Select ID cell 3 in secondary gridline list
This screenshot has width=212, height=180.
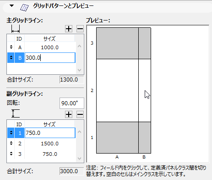point(20,154)
